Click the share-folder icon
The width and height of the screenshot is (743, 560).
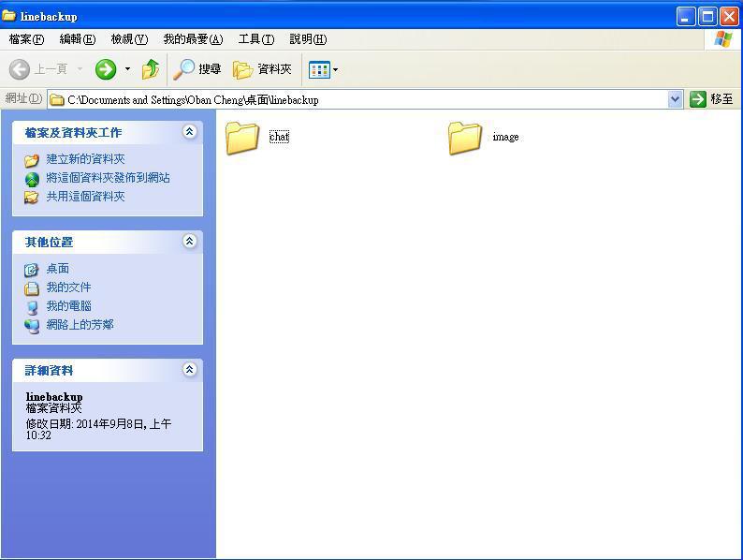(x=32, y=198)
